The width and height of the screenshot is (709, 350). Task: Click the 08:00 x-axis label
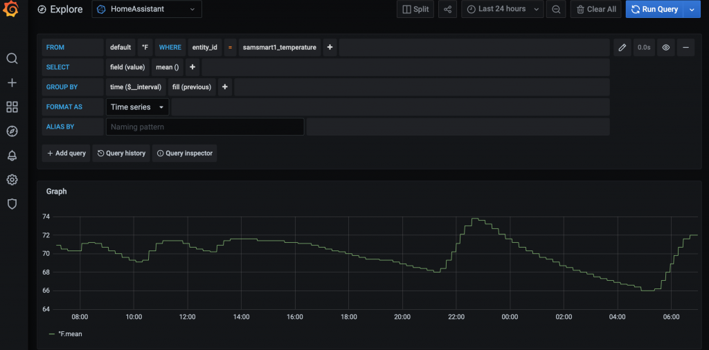click(80, 317)
